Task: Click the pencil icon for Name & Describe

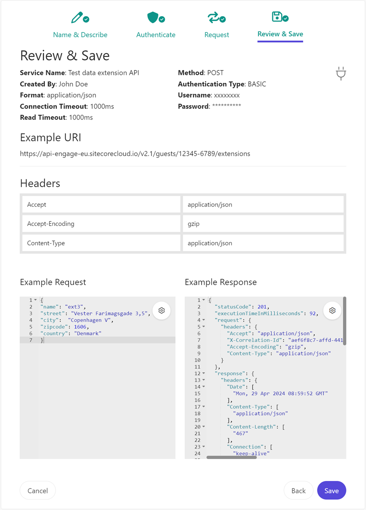Action: pos(77,17)
